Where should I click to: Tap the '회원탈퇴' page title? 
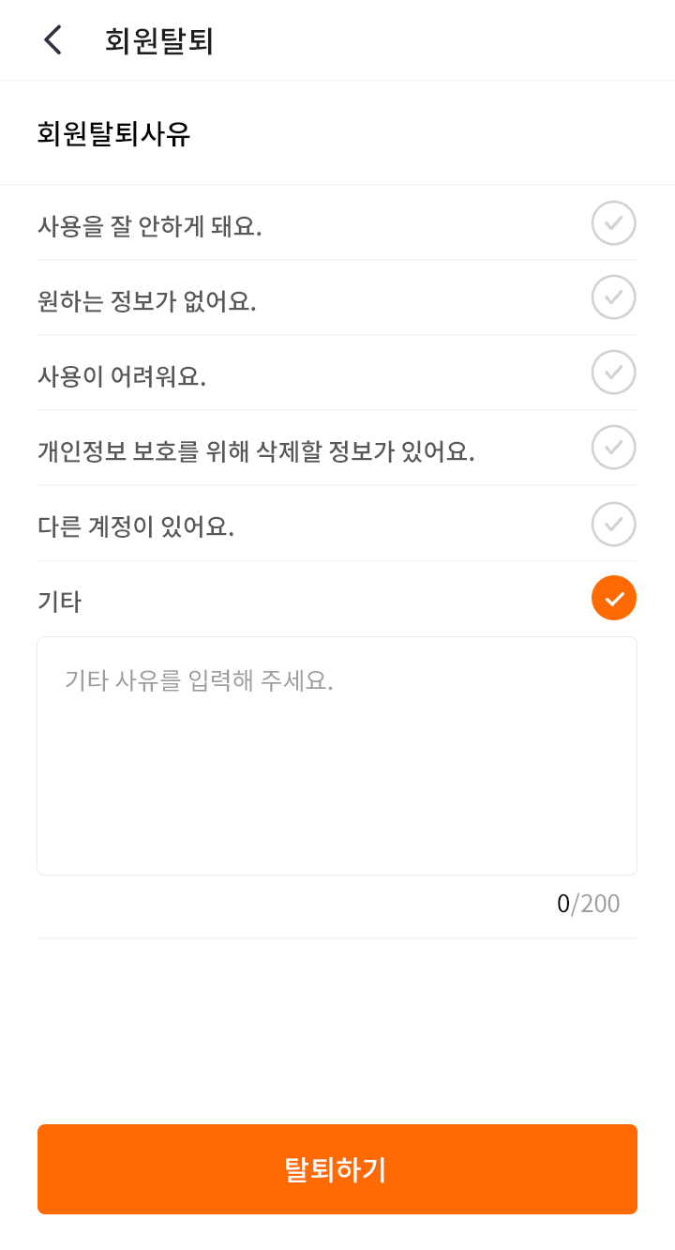pyautogui.click(x=159, y=41)
